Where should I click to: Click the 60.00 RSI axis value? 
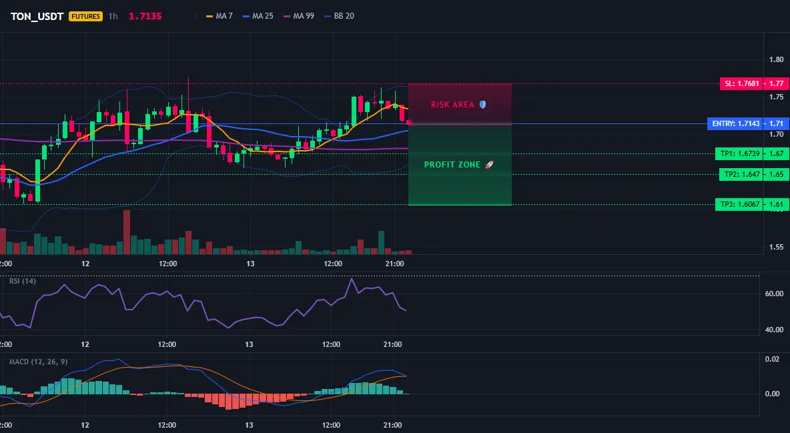click(x=775, y=294)
